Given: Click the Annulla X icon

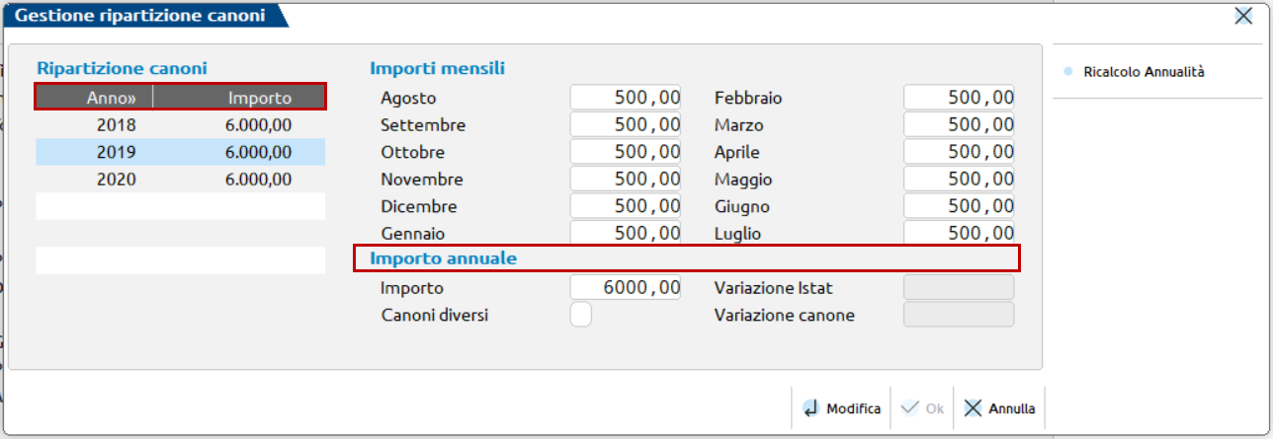Looking at the screenshot, I should pos(974,408).
